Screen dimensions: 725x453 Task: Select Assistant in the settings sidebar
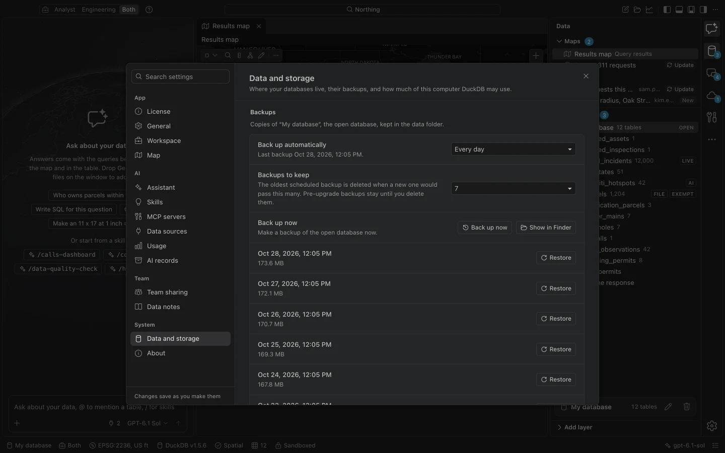pos(180,188)
